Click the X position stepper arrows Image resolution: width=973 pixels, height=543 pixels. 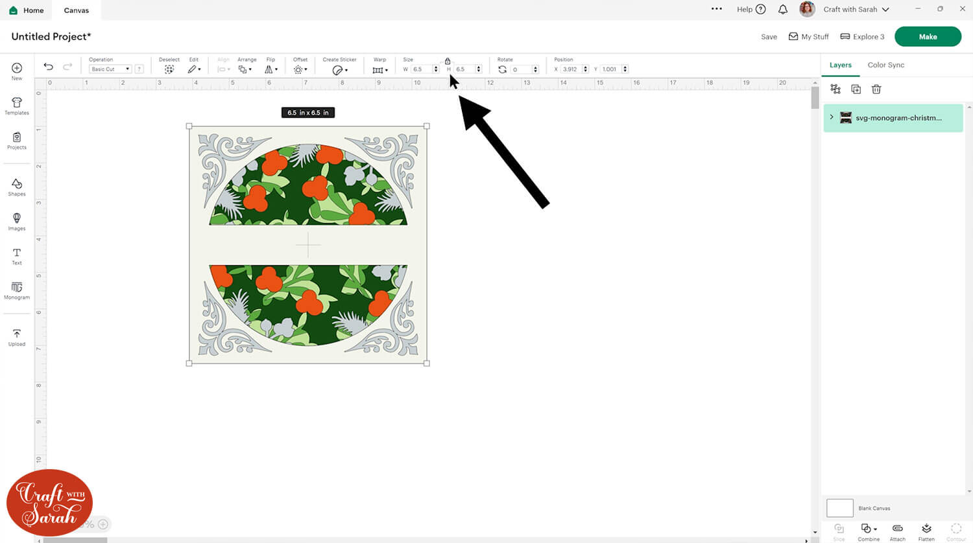(x=586, y=69)
